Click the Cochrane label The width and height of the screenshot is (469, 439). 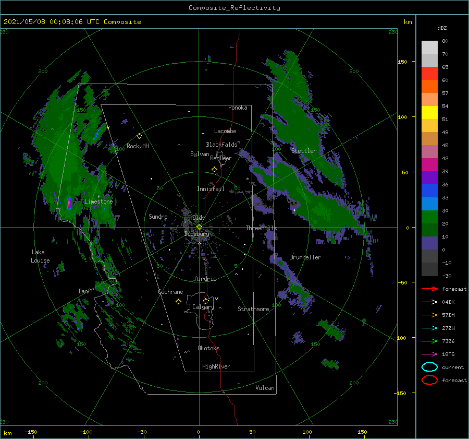click(170, 292)
